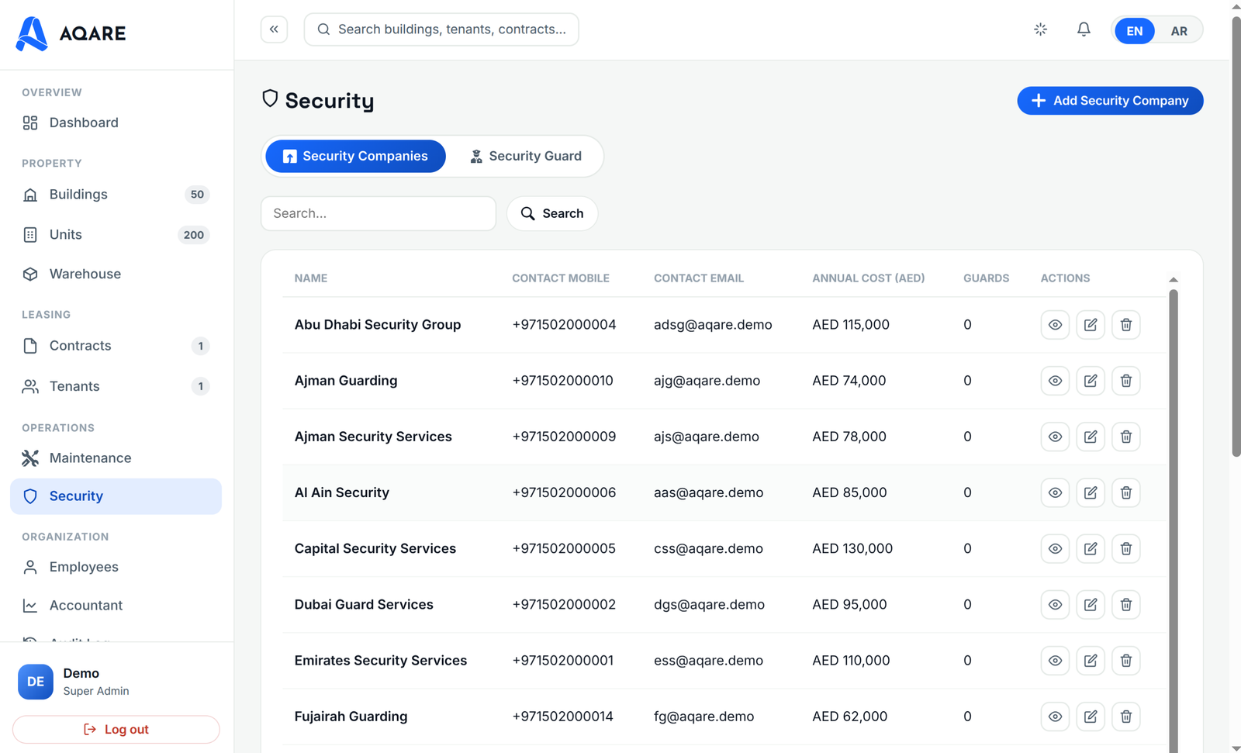
Task: Delete Dubai Guard Services entry
Action: [x=1126, y=604]
